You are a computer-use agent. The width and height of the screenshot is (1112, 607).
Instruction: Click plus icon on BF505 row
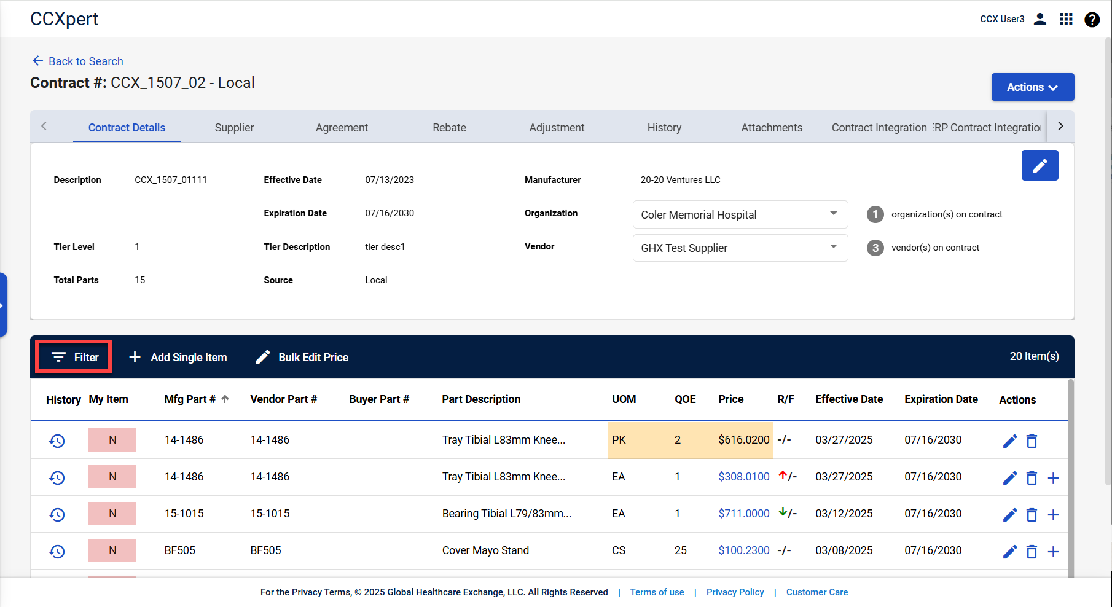click(x=1053, y=551)
